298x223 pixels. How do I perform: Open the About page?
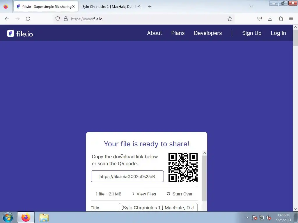pyautogui.click(x=155, y=33)
